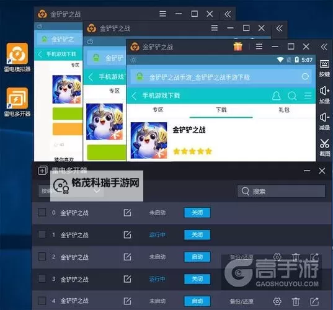Screen dimensions: 333x310
Task: Click the edit name icon for instance 0
Action: pos(127,213)
